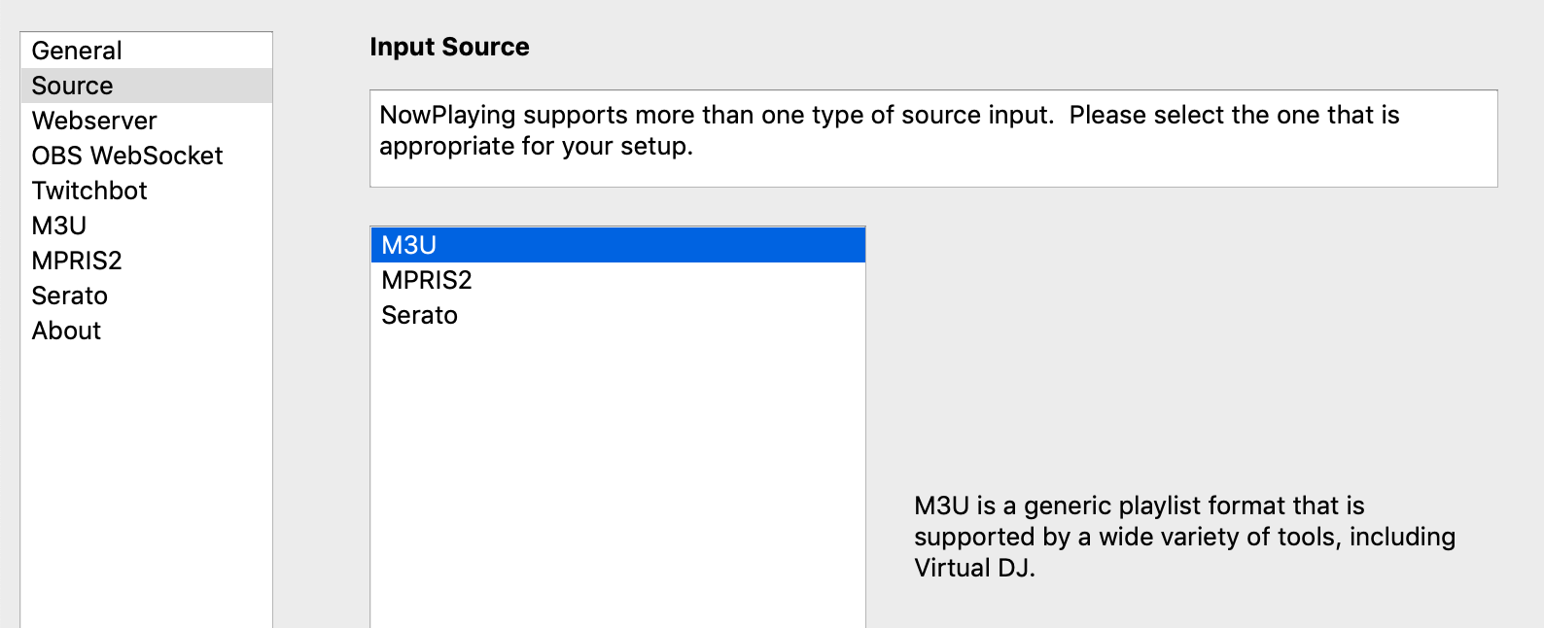This screenshot has height=628, width=1544.
Task: Click the words 'Virtual DJ.' in description
Action: pyautogui.click(x=974, y=568)
